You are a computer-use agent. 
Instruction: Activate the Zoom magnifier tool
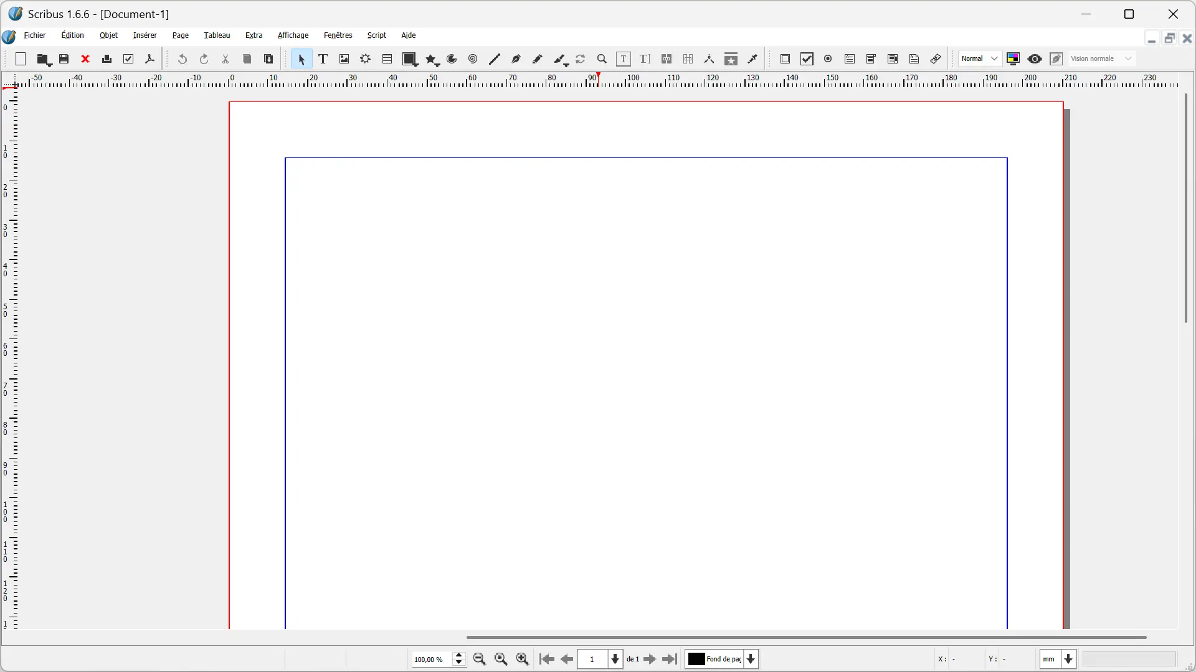tap(602, 59)
